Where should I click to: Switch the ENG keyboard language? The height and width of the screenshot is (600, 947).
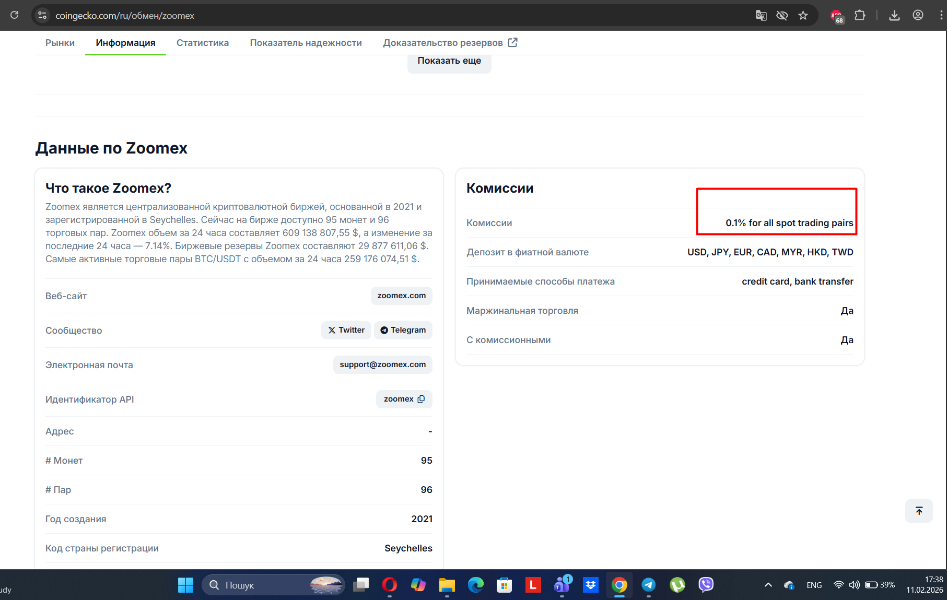coord(814,585)
